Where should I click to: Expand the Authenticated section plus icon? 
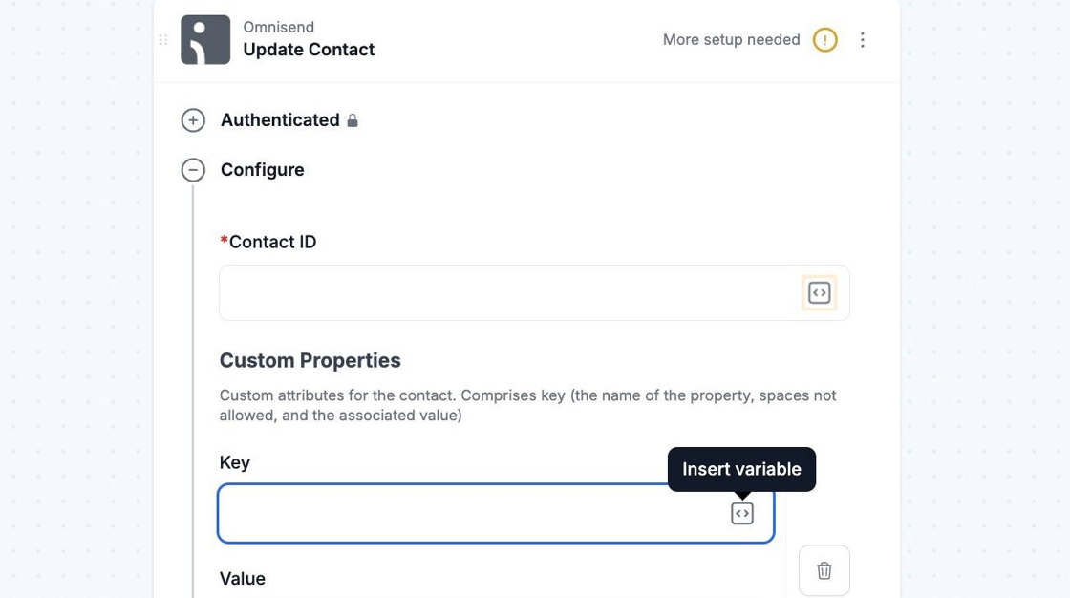193,120
